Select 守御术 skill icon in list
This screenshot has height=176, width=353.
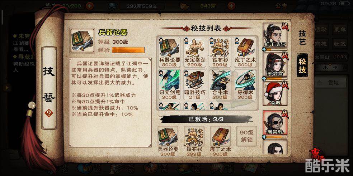(x=245, y=84)
